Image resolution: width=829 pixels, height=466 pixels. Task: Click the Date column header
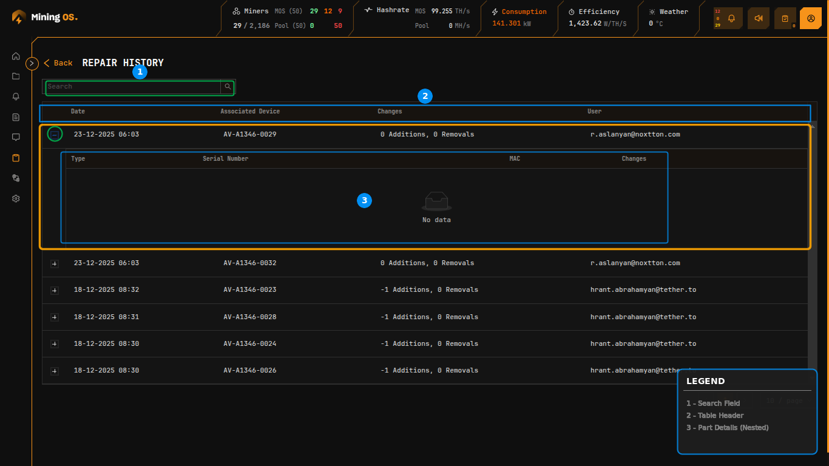tap(78, 112)
